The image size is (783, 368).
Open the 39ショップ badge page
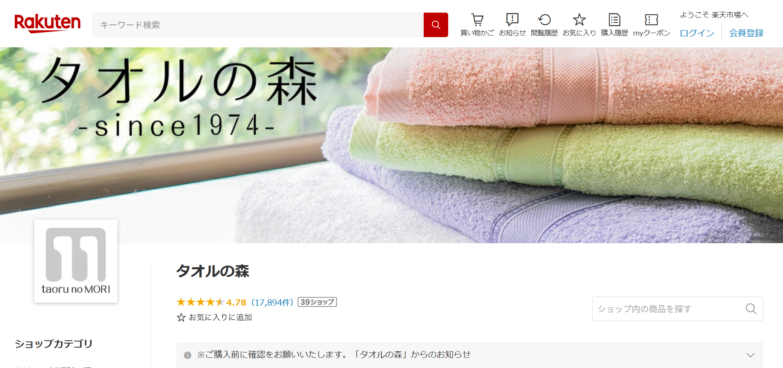click(317, 302)
